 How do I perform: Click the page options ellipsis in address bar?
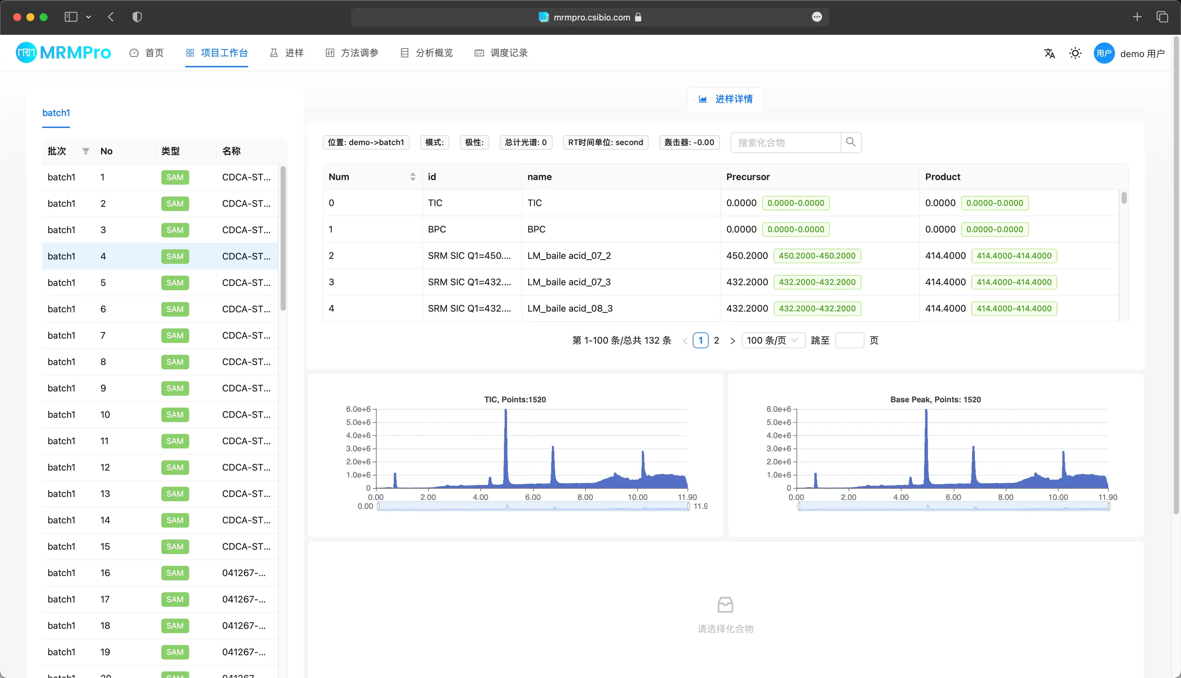click(817, 17)
